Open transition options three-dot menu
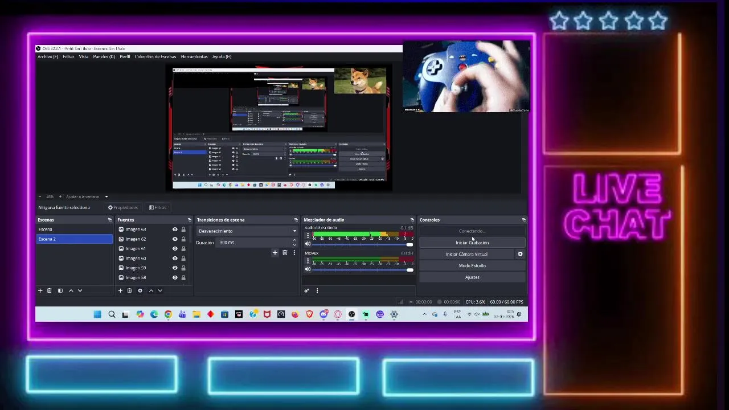The width and height of the screenshot is (729, 410). (294, 253)
